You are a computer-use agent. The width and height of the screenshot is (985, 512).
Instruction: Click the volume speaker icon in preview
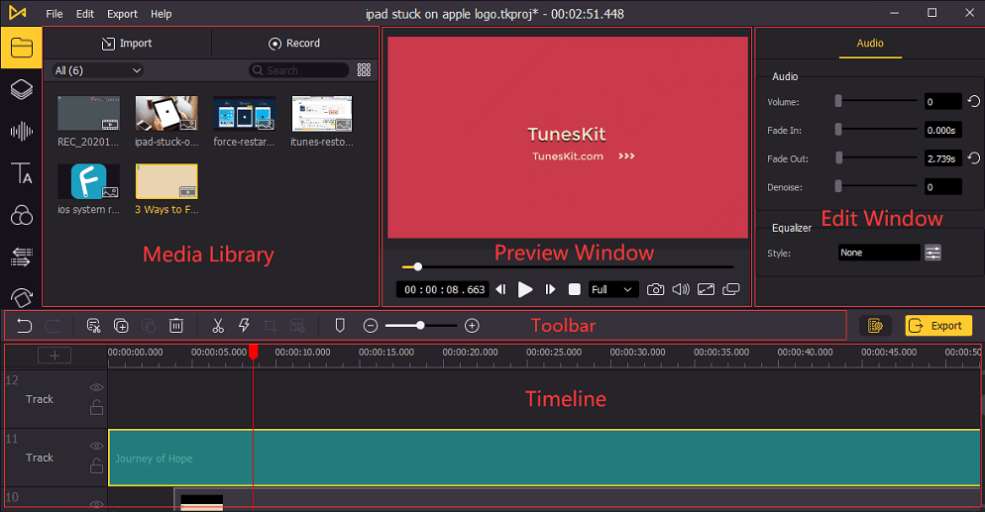pyautogui.click(x=681, y=289)
